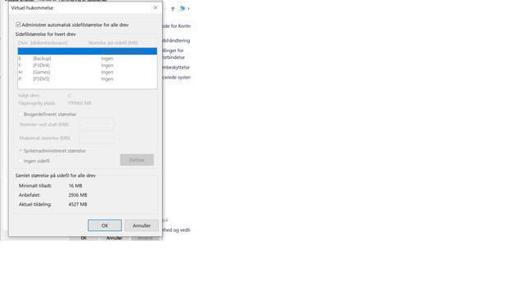Click the control panel icon in address bar
Image resolution: width=524 pixels, height=294 pixels.
(x=182, y=8)
